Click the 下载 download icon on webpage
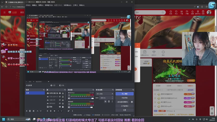 [181, 12]
